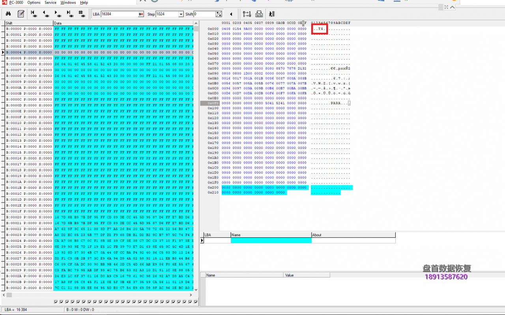
Task: Click the horizontal scrollbar under data list
Action: (x=99, y=295)
